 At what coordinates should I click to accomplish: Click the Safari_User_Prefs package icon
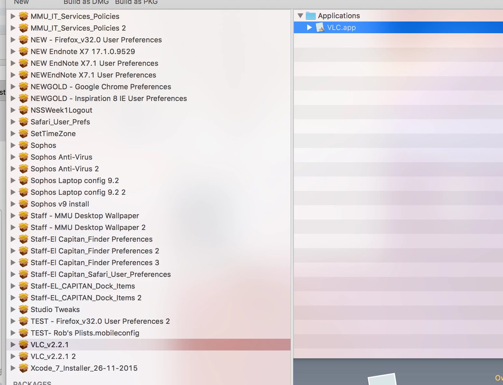[x=23, y=122]
